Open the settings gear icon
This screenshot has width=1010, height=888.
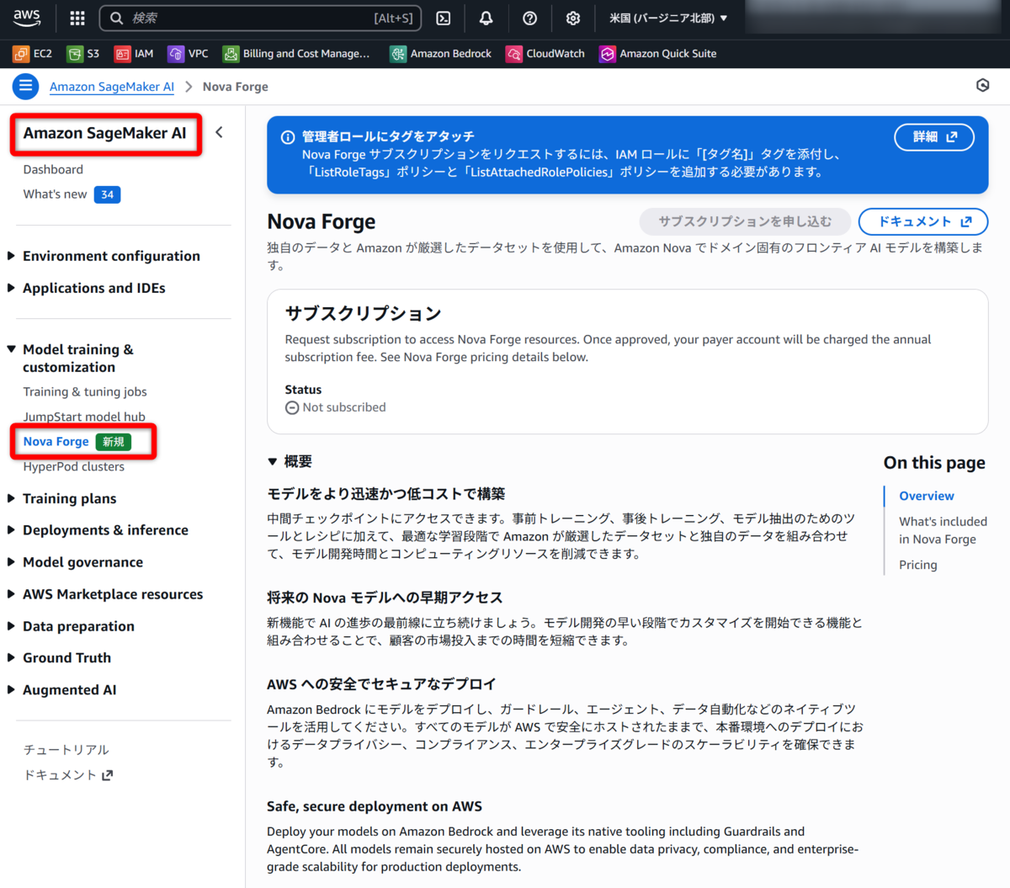pos(573,18)
